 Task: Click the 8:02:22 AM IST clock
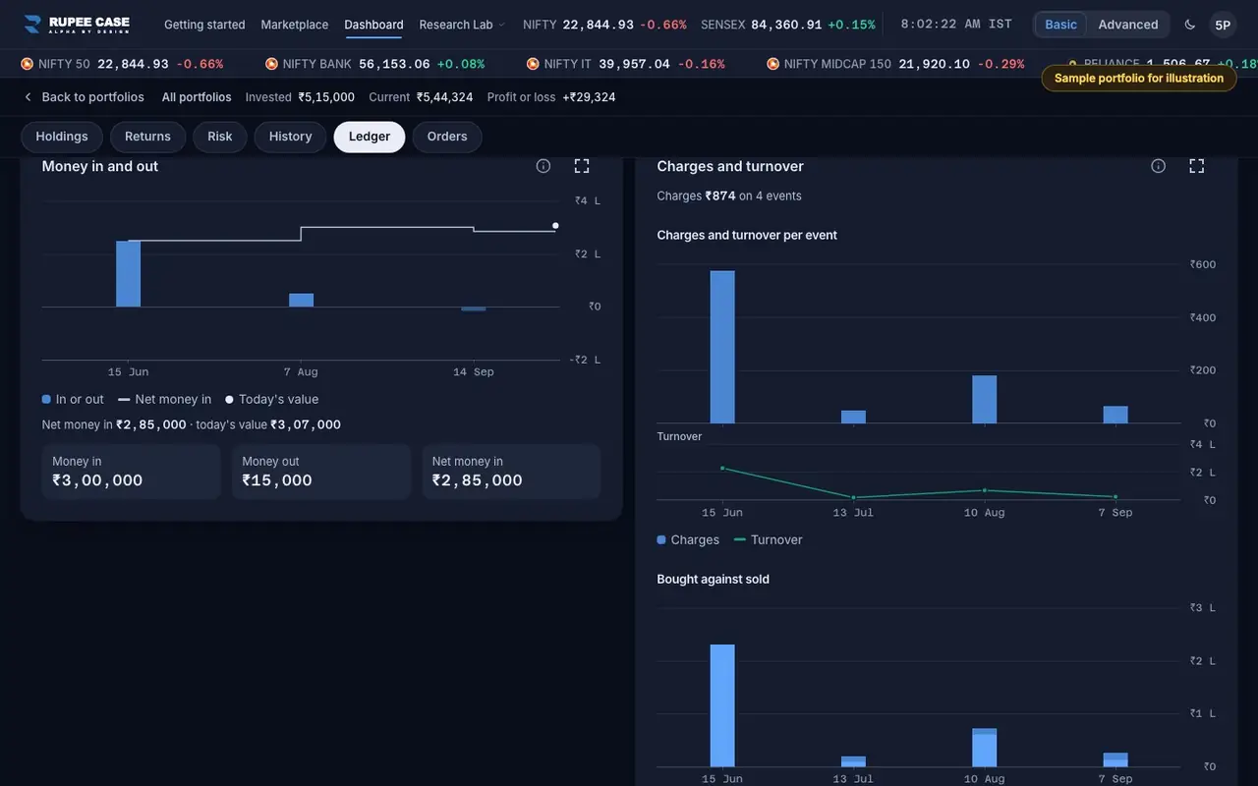pos(956,25)
